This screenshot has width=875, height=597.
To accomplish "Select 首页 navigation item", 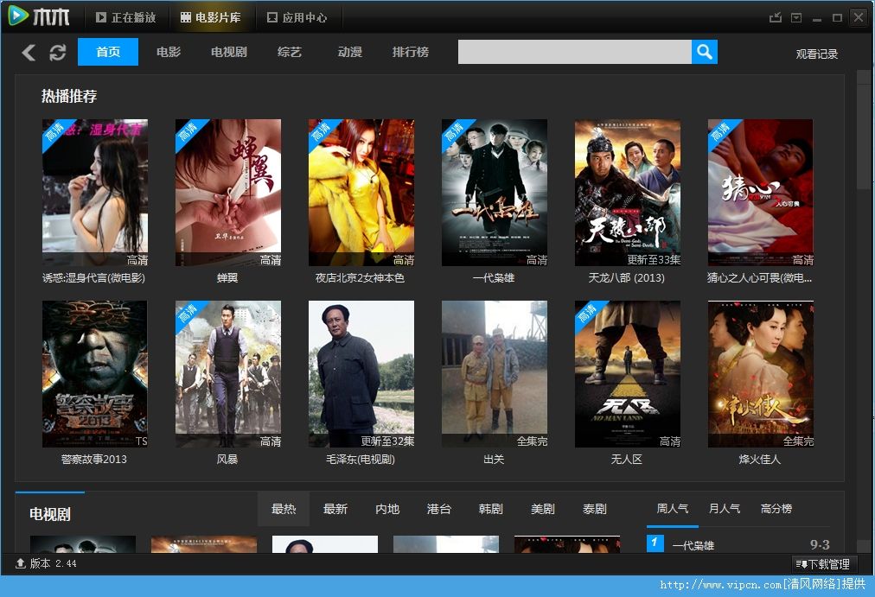I will 108,52.
